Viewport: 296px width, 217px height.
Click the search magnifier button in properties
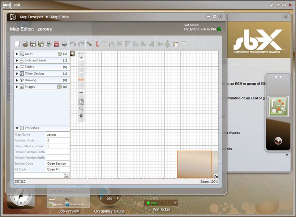point(66,176)
